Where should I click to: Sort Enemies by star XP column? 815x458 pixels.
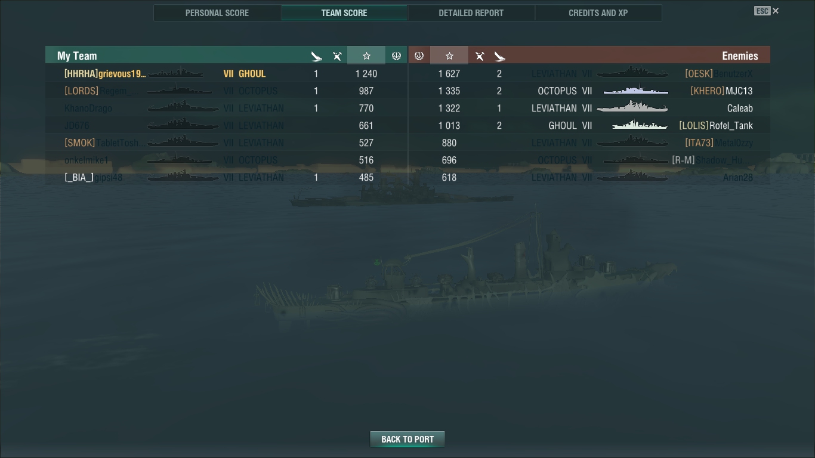click(x=449, y=55)
